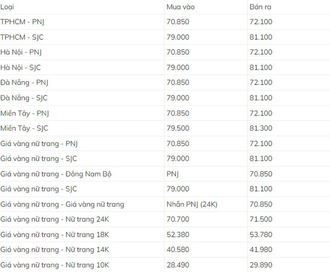This screenshot has width=330, height=272.
Task: Click Nữ trang 18K buy price 52.380
Action: (178, 234)
